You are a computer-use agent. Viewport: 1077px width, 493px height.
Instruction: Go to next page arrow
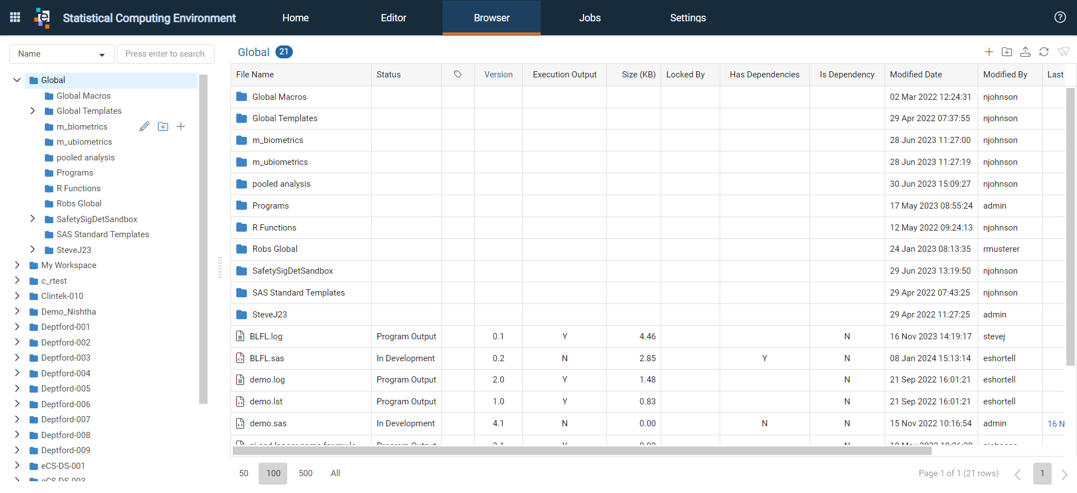1064,474
